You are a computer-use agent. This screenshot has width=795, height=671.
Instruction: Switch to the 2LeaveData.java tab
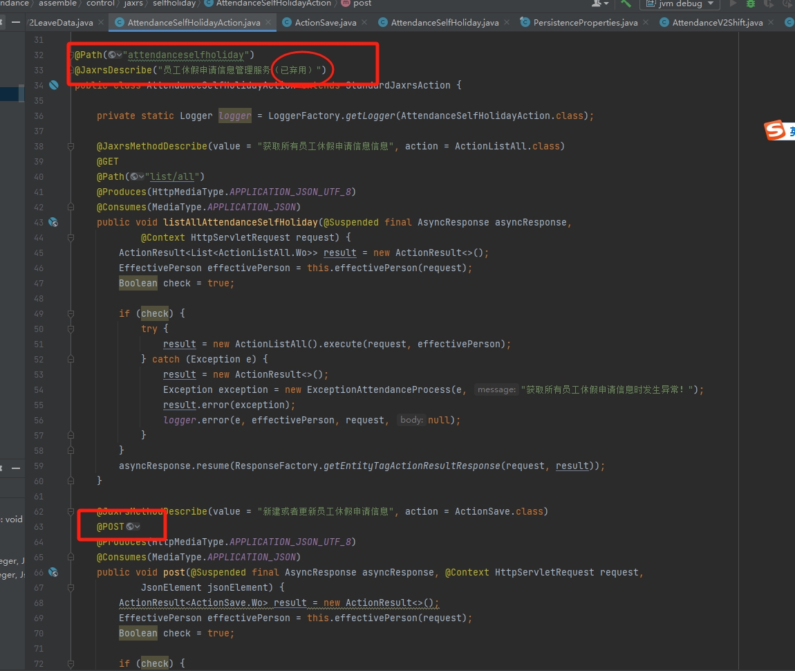tap(60, 22)
